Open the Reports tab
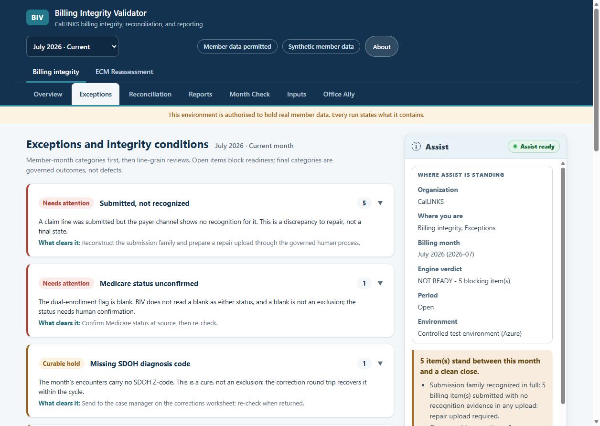This screenshot has height=426, width=600. [x=200, y=94]
